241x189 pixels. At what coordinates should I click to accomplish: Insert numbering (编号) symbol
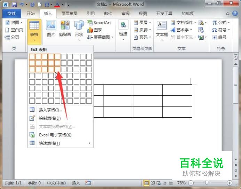(x=219, y=37)
